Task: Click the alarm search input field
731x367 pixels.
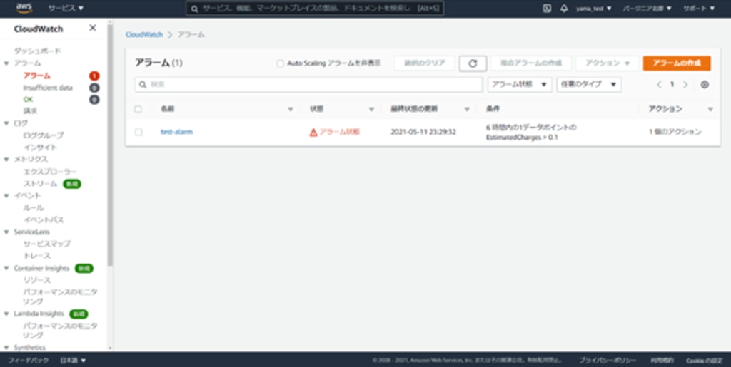Action: [308, 85]
